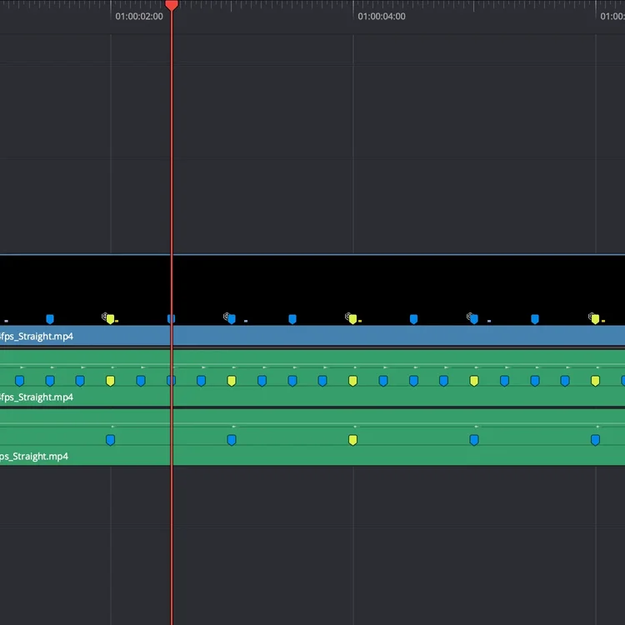Click the 01:00:02:00 timecode in the ruler

[139, 17]
